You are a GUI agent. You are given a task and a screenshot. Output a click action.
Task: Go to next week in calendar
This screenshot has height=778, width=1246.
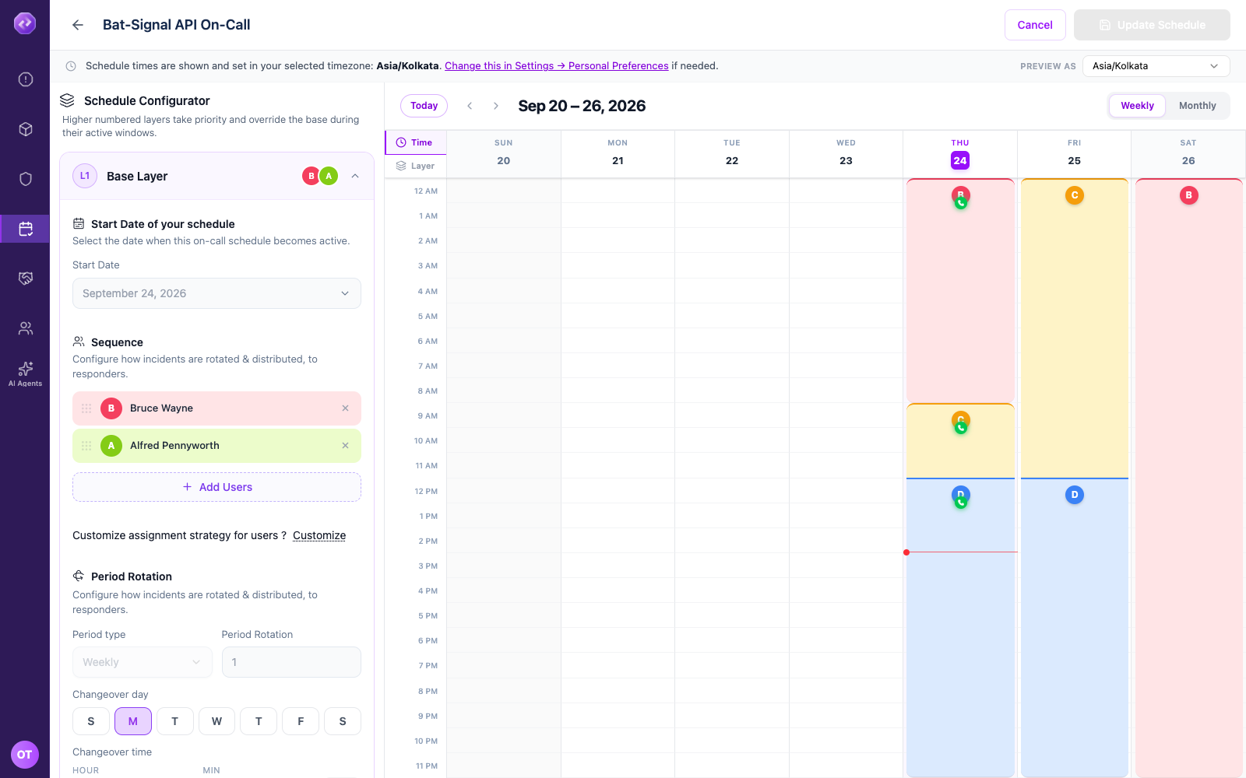[x=496, y=106]
